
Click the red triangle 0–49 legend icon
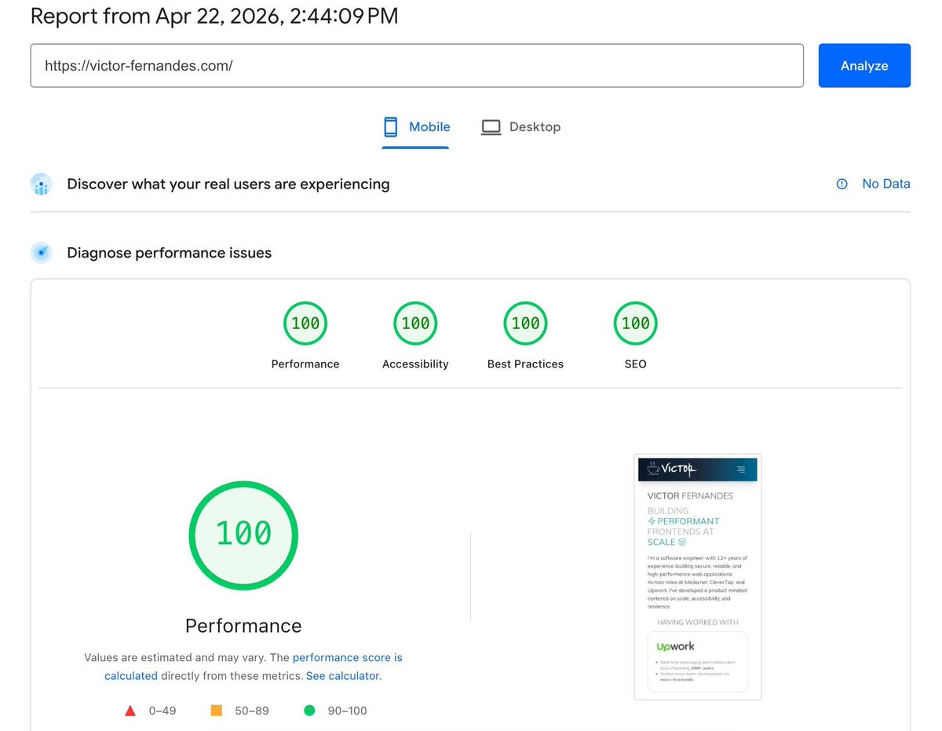tap(130, 711)
